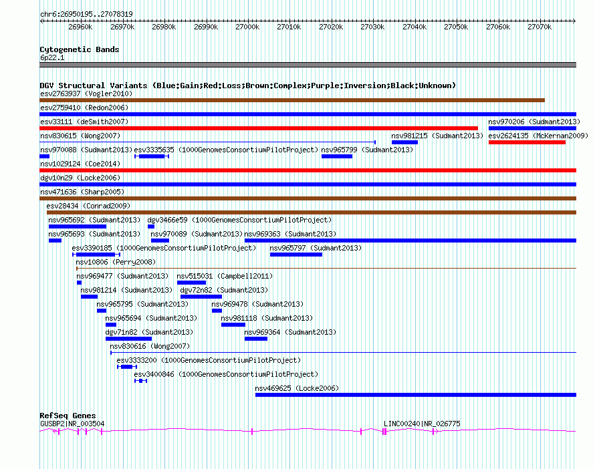Image resolution: width=595 pixels, height=469 pixels.
Task: Open nsv970206 (Sudmant2013) label
Action: pos(534,122)
